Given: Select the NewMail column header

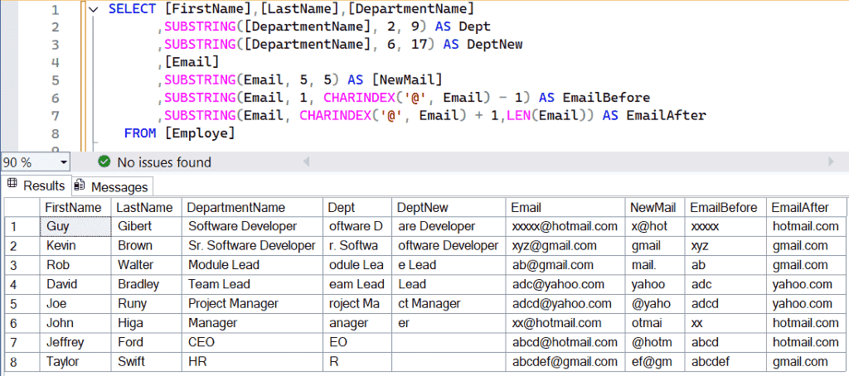Looking at the screenshot, I should click(x=655, y=207).
